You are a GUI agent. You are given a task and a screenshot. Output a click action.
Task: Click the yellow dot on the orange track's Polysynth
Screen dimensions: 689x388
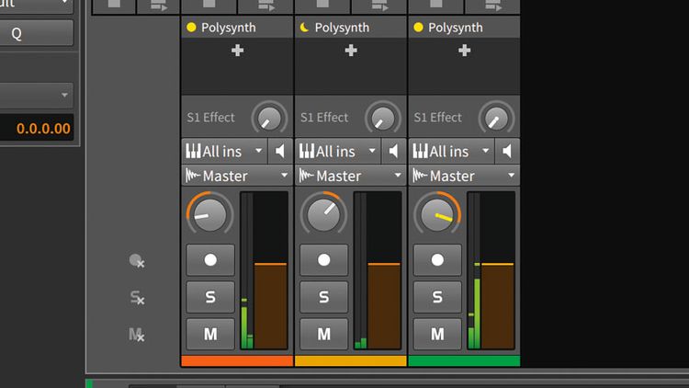[x=191, y=28]
